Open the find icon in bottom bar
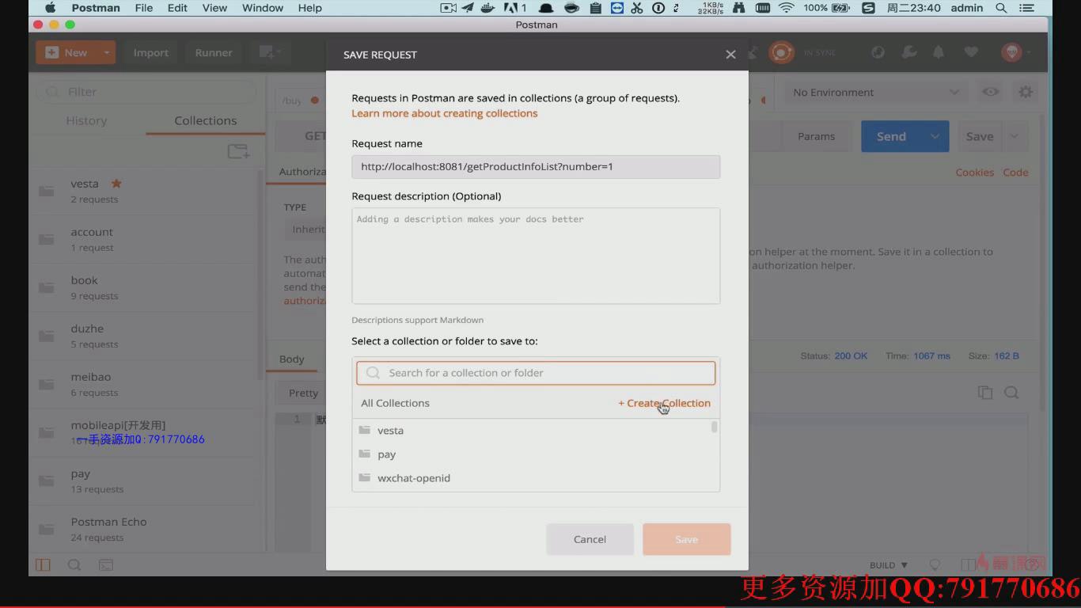Viewport: 1081px width, 608px height. tap(74, 564)
